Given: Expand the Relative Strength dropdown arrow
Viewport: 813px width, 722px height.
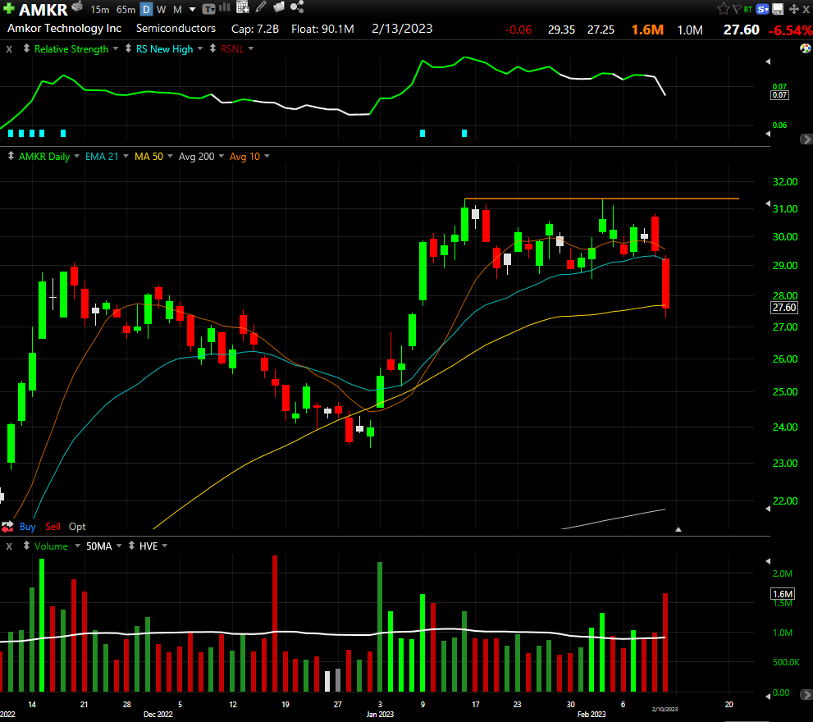Looking at the screenshot, I should tap(115, 48).
